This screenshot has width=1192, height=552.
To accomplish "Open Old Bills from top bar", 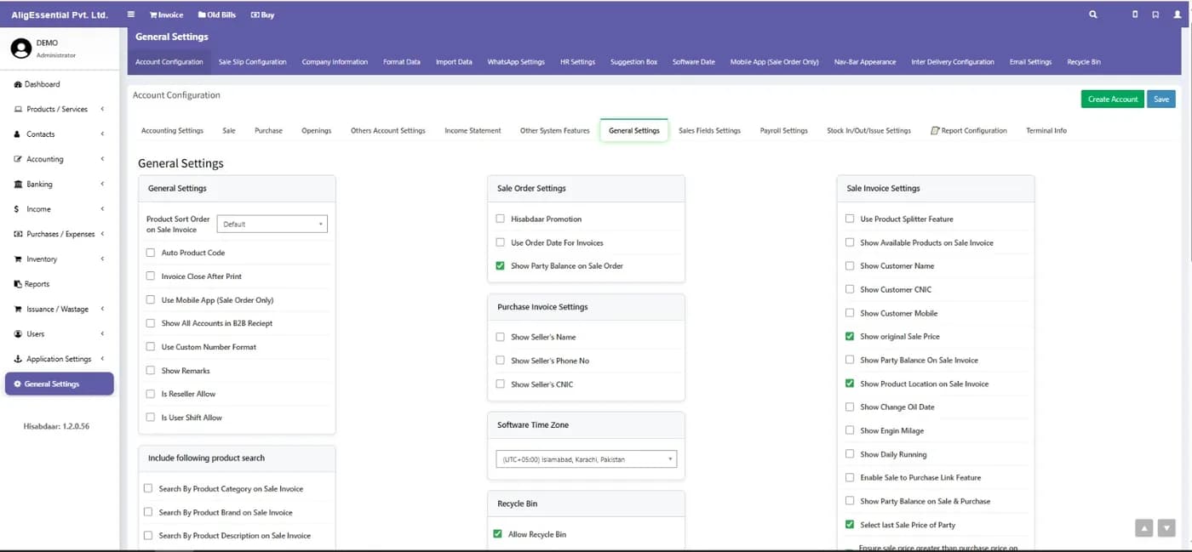I will click(216, 14).
